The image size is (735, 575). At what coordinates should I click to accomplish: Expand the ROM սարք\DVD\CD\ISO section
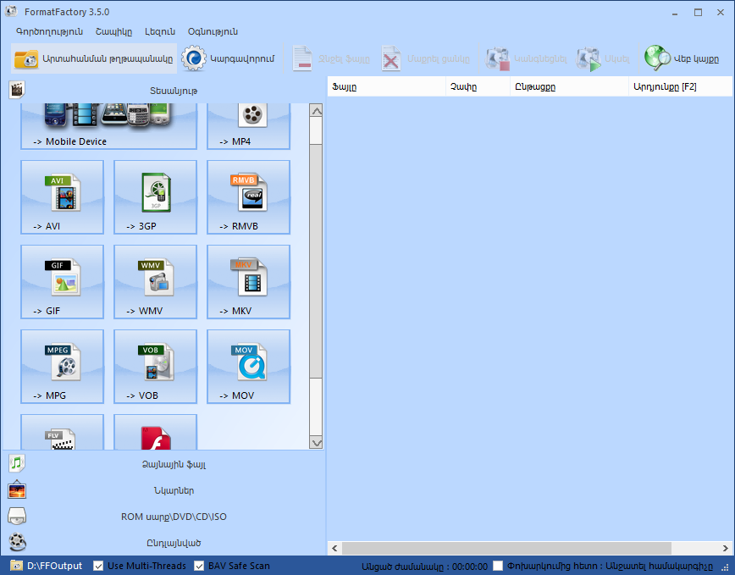click(x=164, y=517)
